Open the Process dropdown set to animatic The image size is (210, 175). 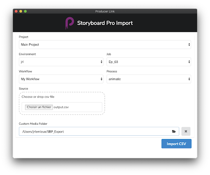[x=149, y=79]
